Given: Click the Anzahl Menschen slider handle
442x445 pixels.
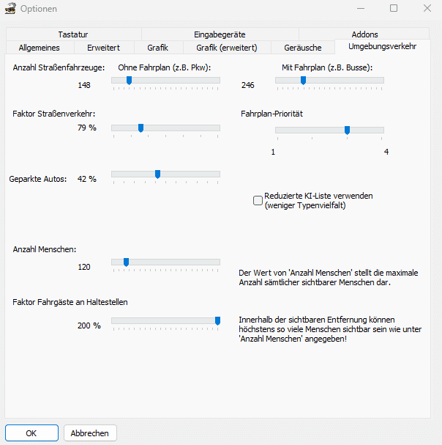Looking at the screenshot, I should coord(126,262).
